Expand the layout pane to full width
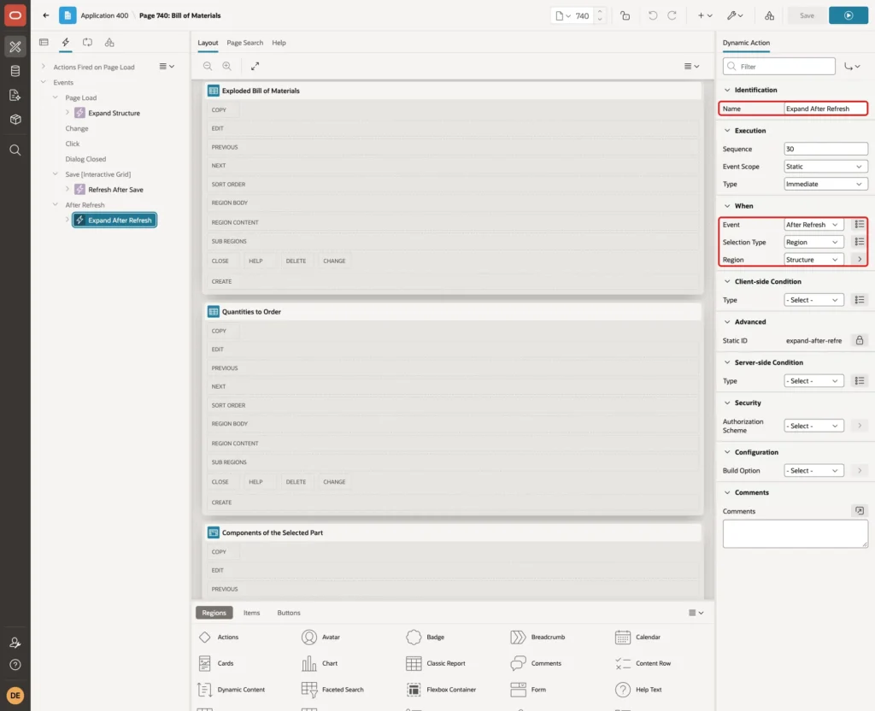This screenshot has height=711, width=875. (x=255, y=66)
